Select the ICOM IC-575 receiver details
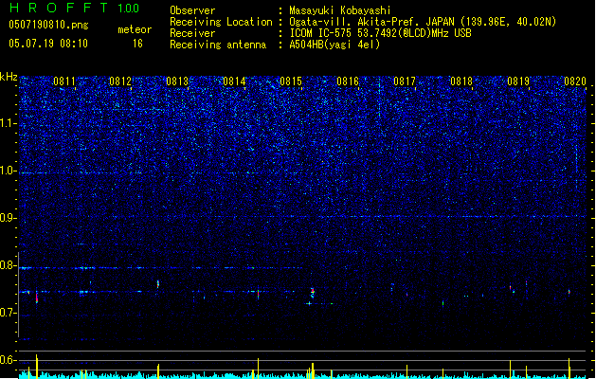Viewport: 596px width, 379px height. [x=381, y=33]
